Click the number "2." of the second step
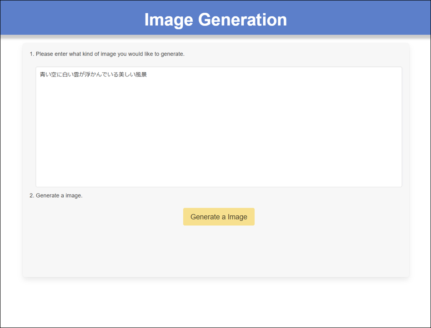This screenshot has width=431, height=328. pos(32,195)
